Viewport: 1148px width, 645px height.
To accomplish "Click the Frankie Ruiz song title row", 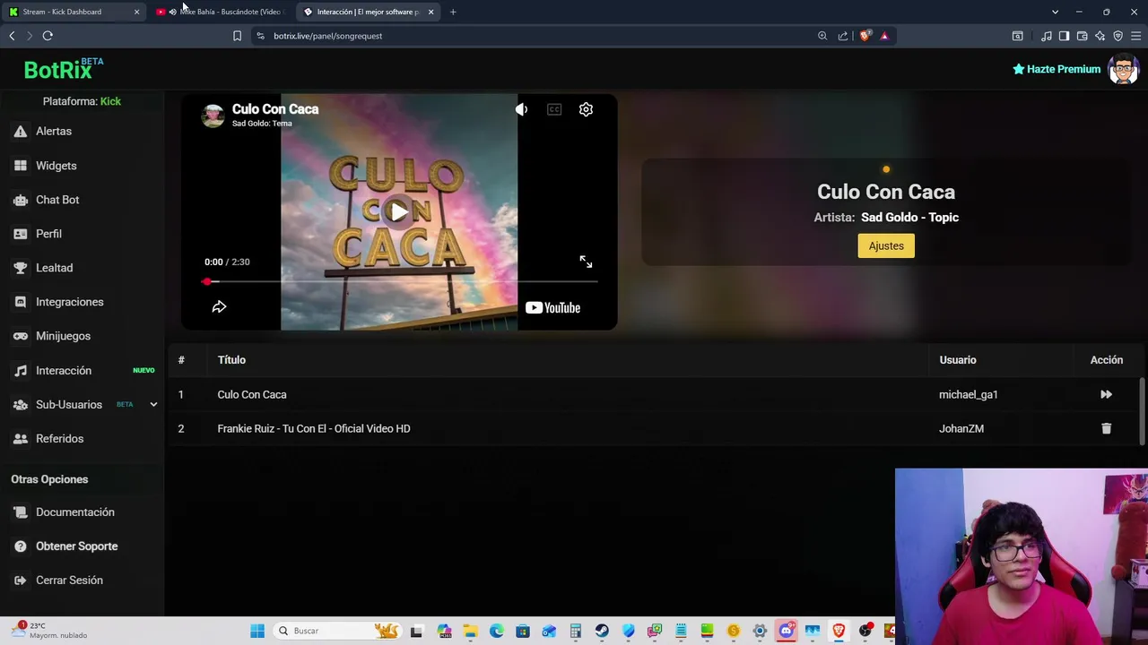I will [314, 428].
